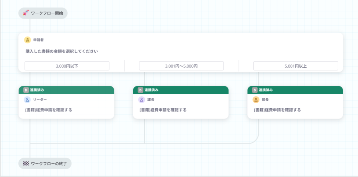
Task: Choose the 5,001円以上 option
Action: (x=296, y=66)
